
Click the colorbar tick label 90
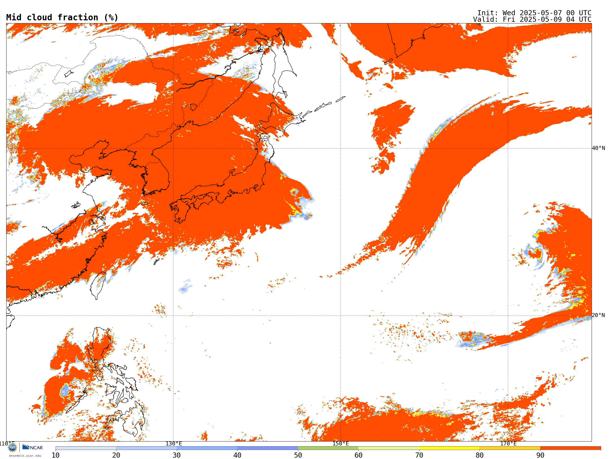tap(540, 455)
